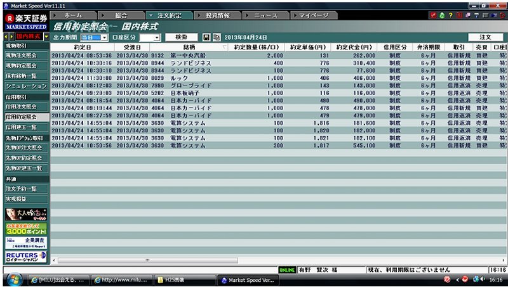
Task: Click the red chart icon in top toolbar
Action: 433,15
